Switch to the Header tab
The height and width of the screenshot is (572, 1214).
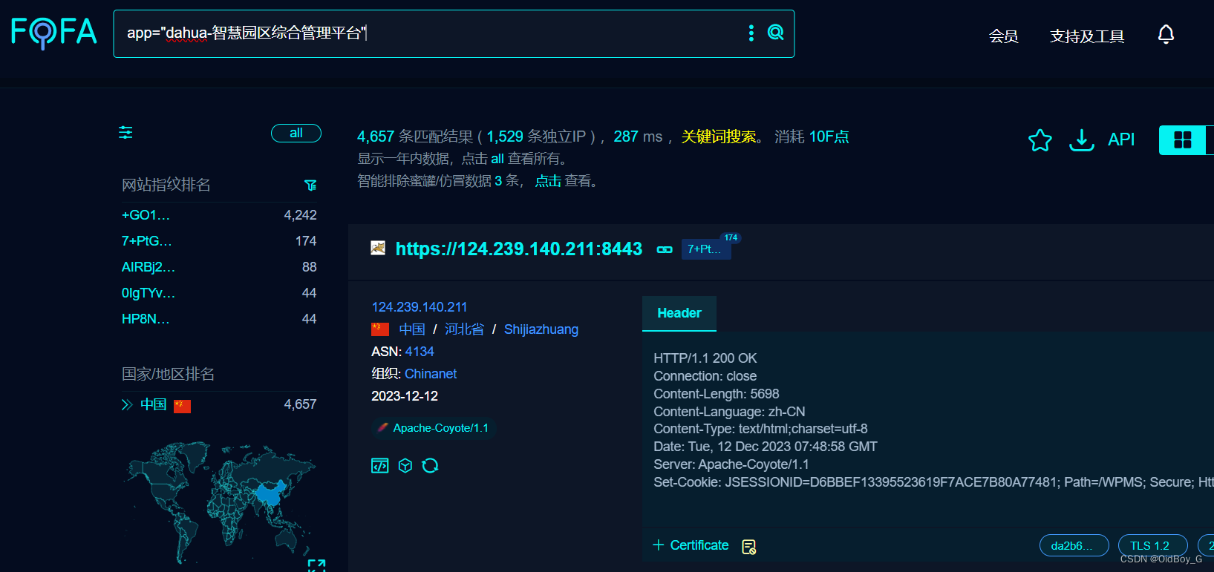(679, 313)
